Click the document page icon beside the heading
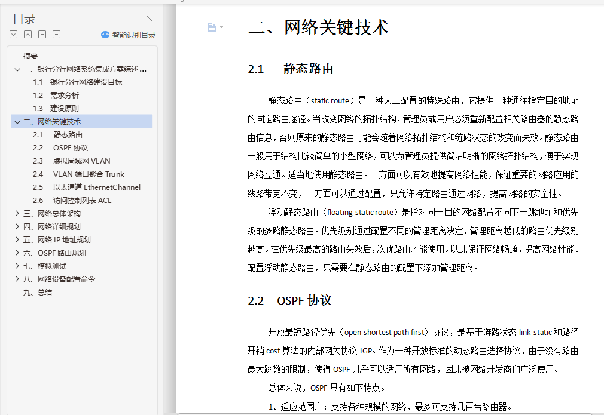 tap(212, 27)
